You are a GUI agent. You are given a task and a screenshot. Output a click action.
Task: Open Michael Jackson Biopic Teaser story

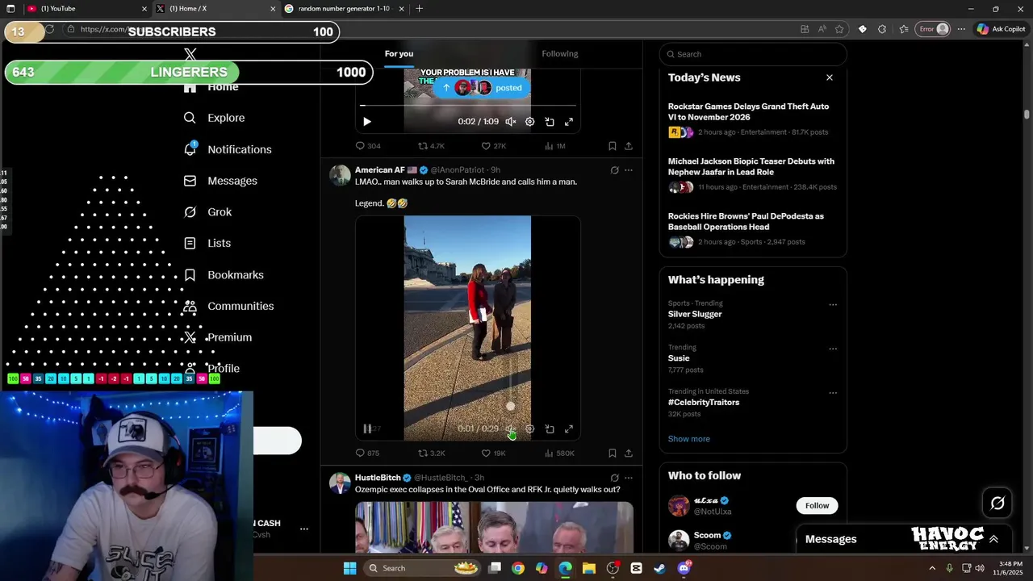(x=753, y=174)
